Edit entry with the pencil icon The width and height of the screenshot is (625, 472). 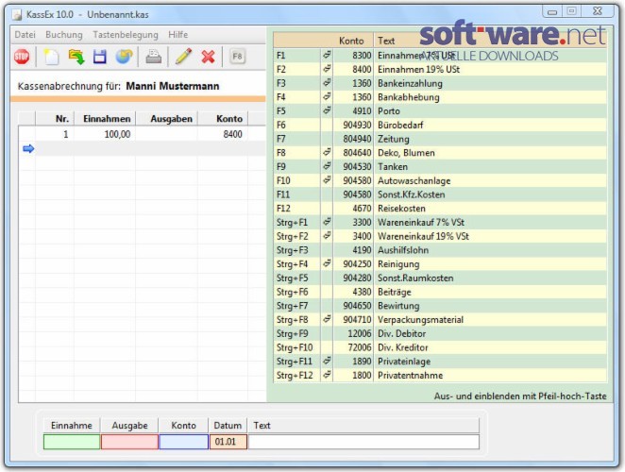point(183,57)
